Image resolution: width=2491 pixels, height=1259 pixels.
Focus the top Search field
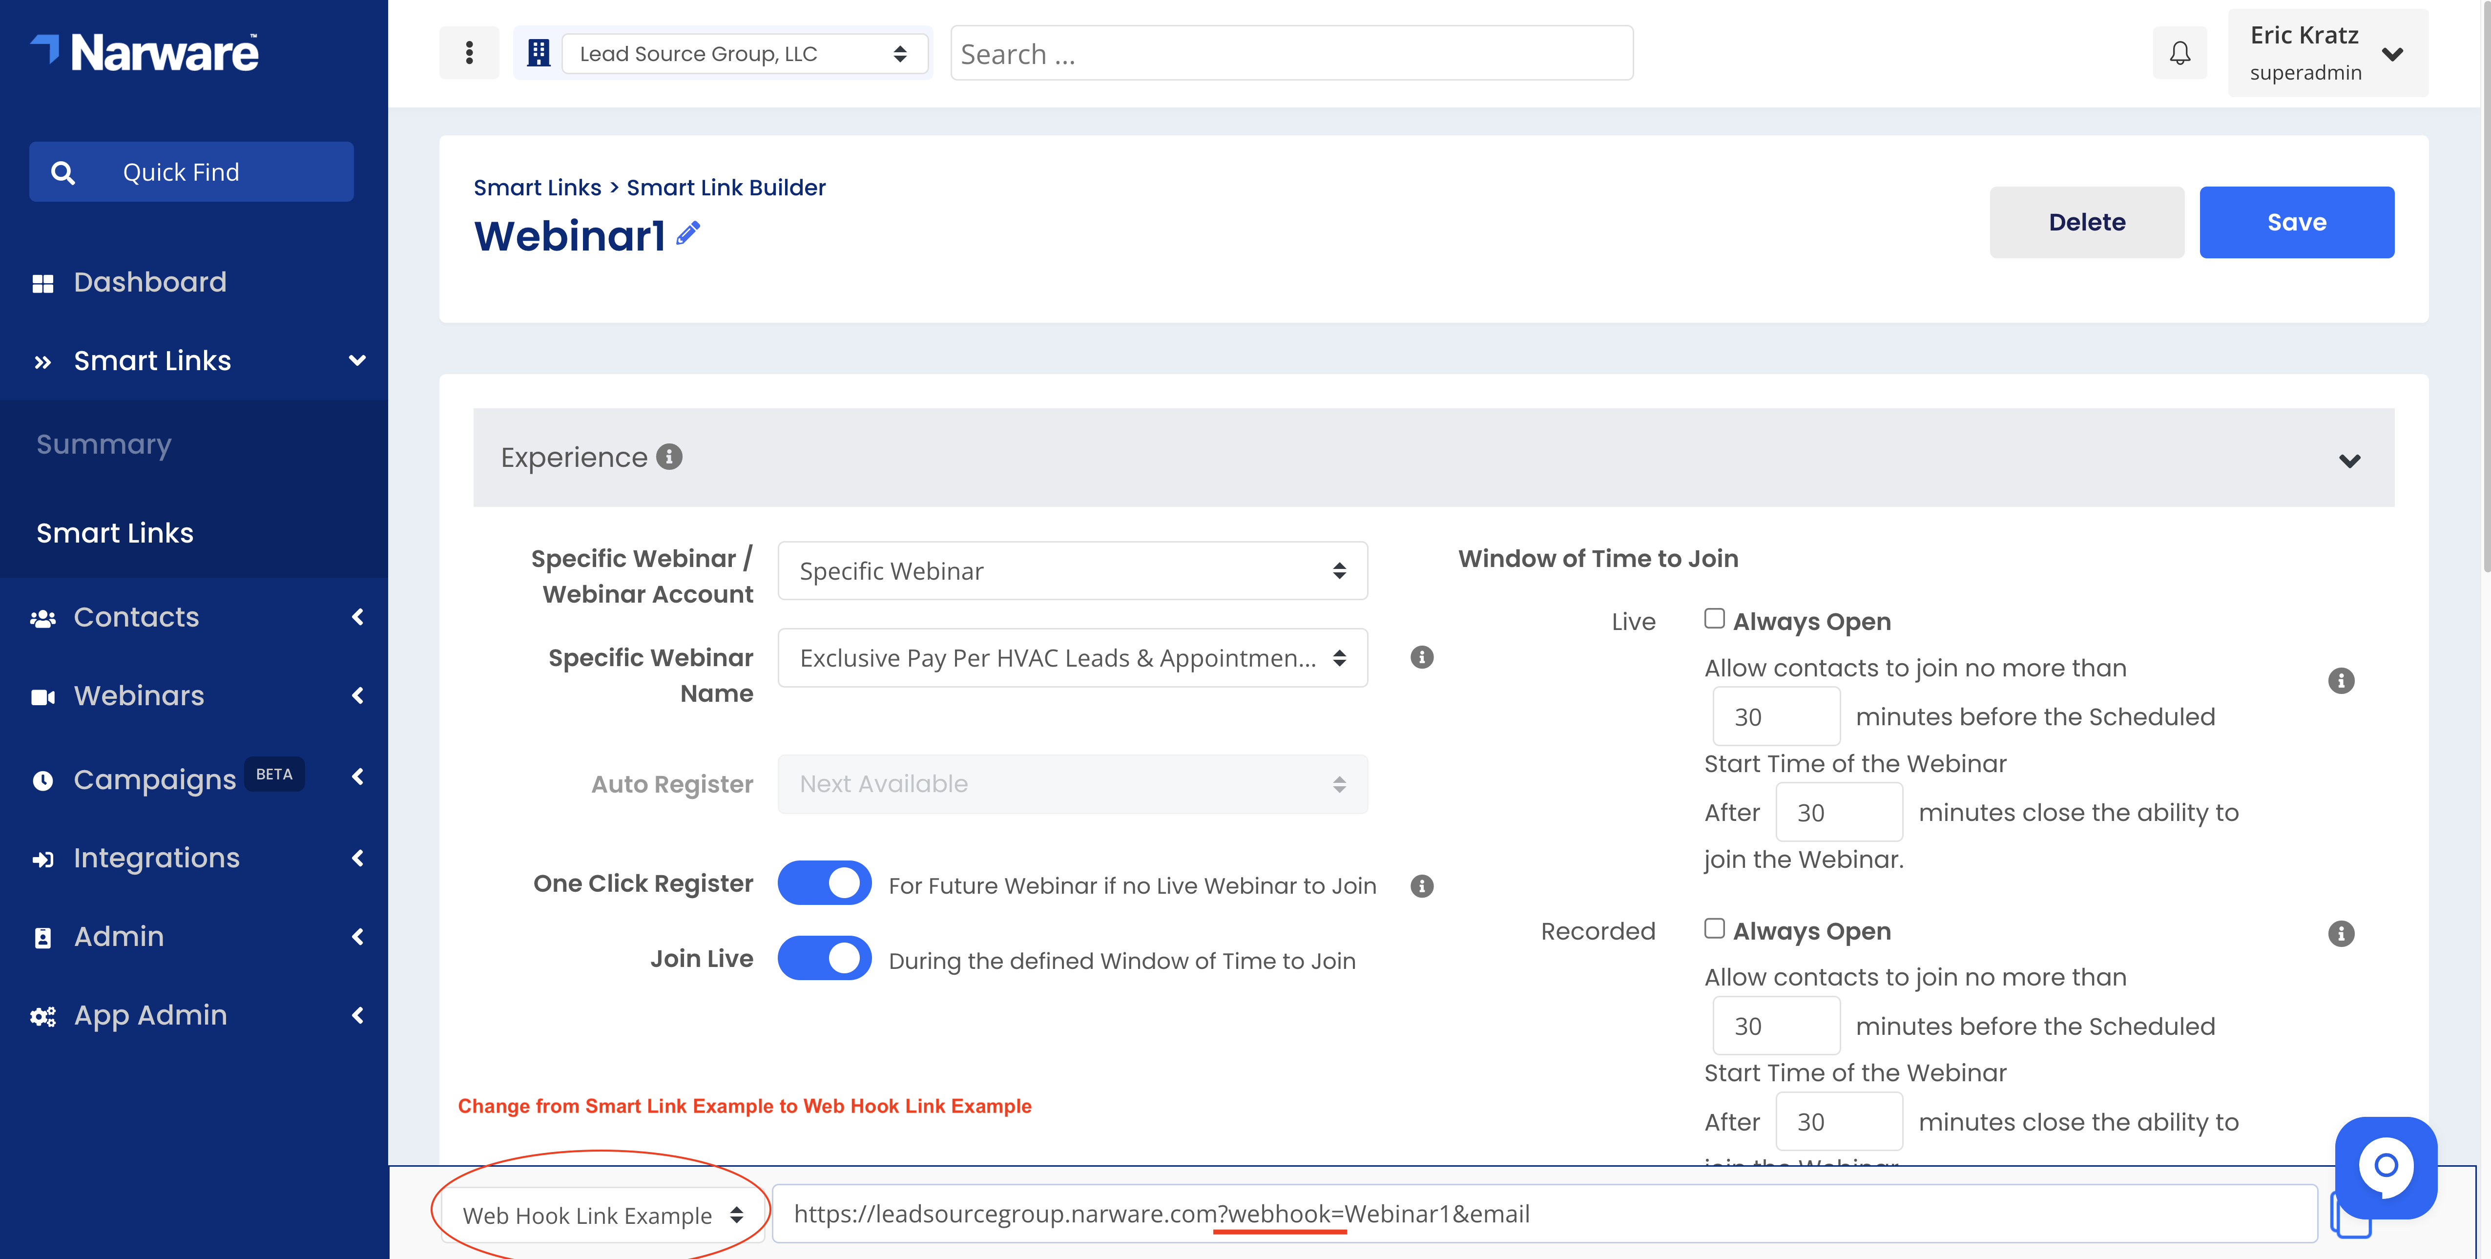[1292, 53]
